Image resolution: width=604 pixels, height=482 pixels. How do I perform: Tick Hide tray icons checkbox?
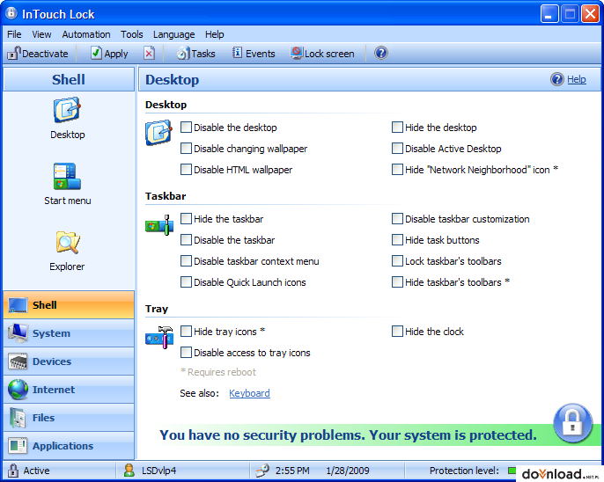186,332
